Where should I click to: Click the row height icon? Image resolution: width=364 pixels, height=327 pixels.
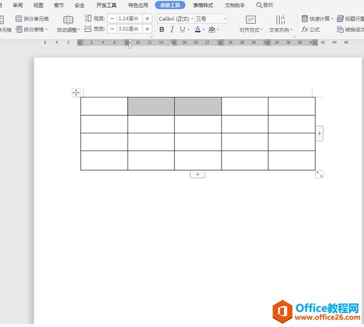click(88, 18)
